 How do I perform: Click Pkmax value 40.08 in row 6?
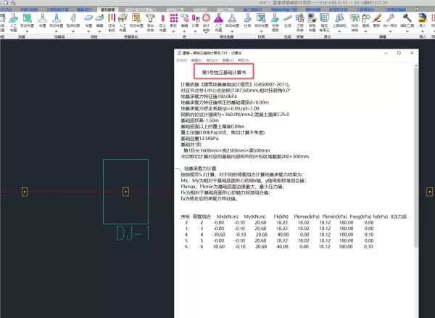coord(283,246)
